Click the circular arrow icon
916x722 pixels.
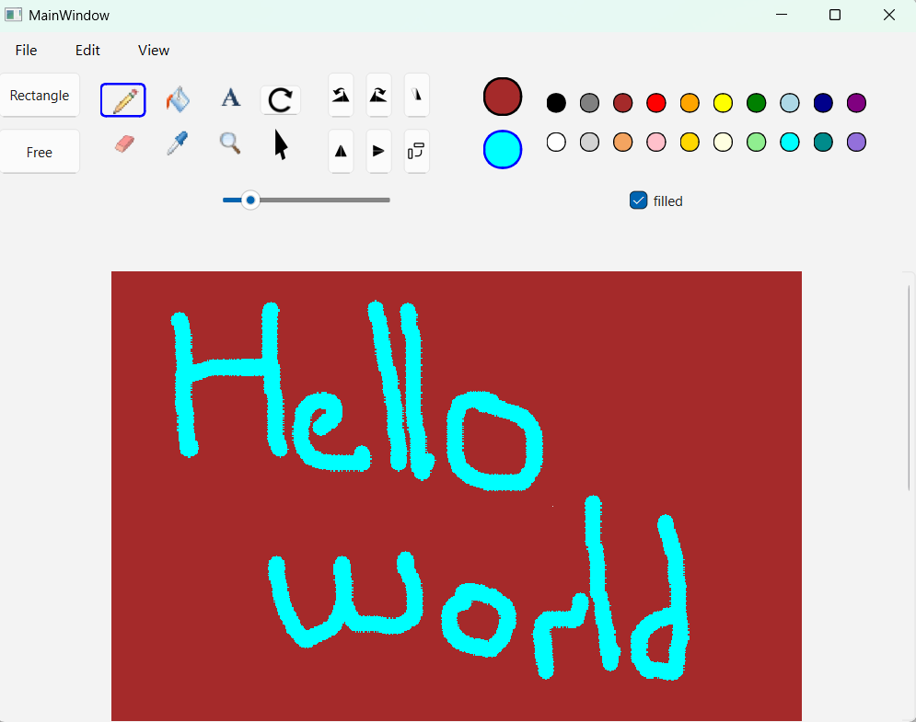coord(281,100)
